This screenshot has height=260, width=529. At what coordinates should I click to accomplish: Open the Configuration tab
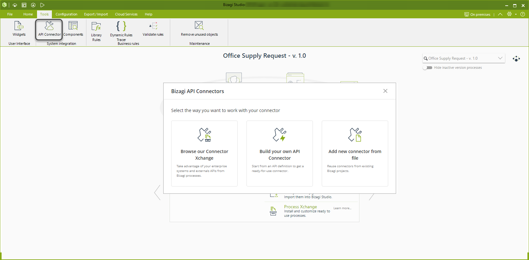click(x=66, y=14)
